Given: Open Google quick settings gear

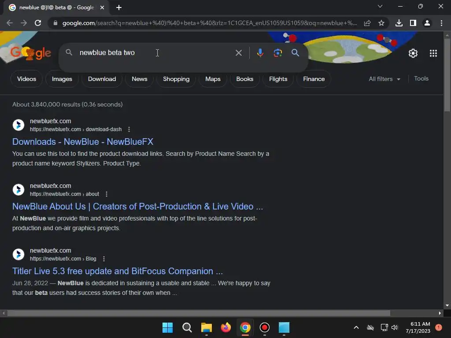Looking at the screenshot, I should click(x=413, y=53).
